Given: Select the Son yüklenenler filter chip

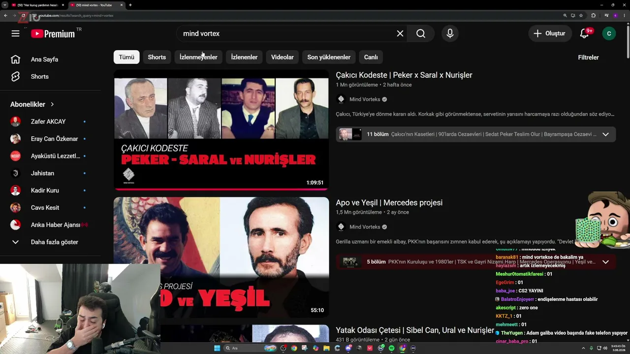Looking at the screenshot, I should click(x=329, y=57).
